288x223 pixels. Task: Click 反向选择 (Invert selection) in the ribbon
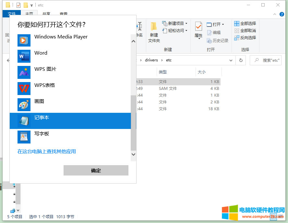245,38
